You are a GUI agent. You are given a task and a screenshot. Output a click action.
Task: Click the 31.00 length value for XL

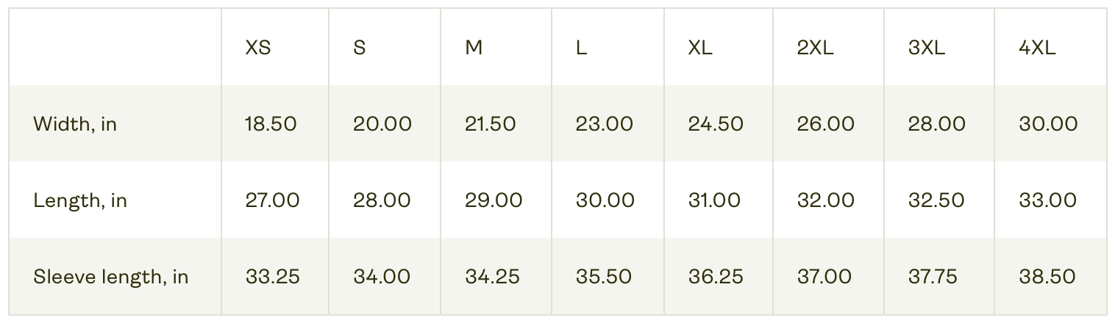point(715,200)
